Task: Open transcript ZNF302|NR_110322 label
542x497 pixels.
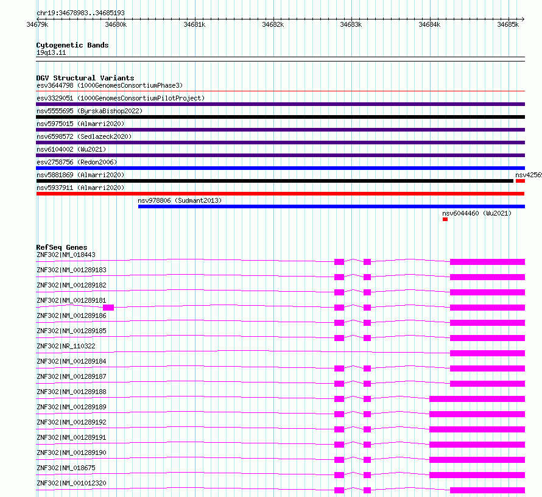Action: (x=66, y=346)
